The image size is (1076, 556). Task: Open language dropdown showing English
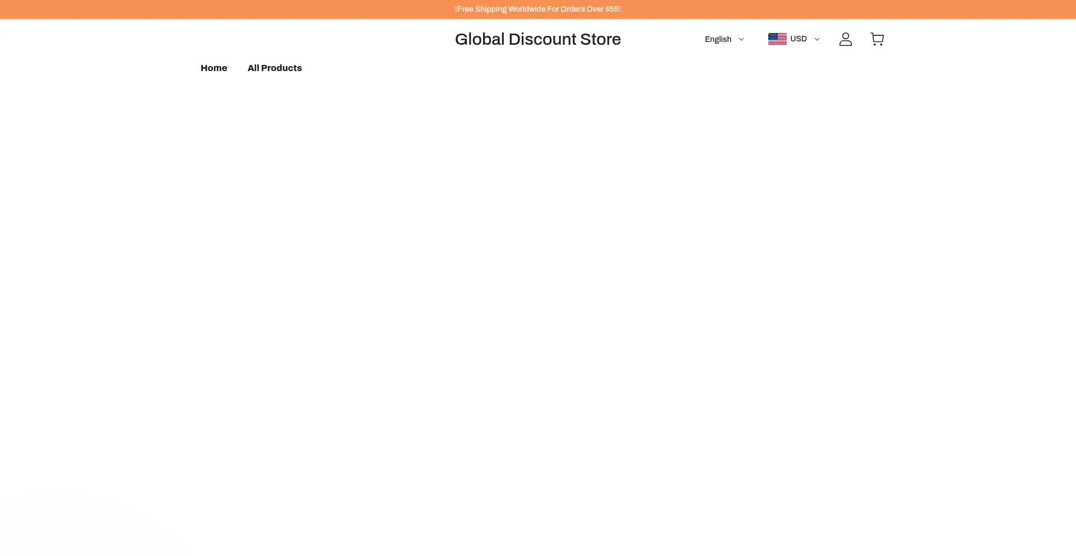click(x=724, y=39)
